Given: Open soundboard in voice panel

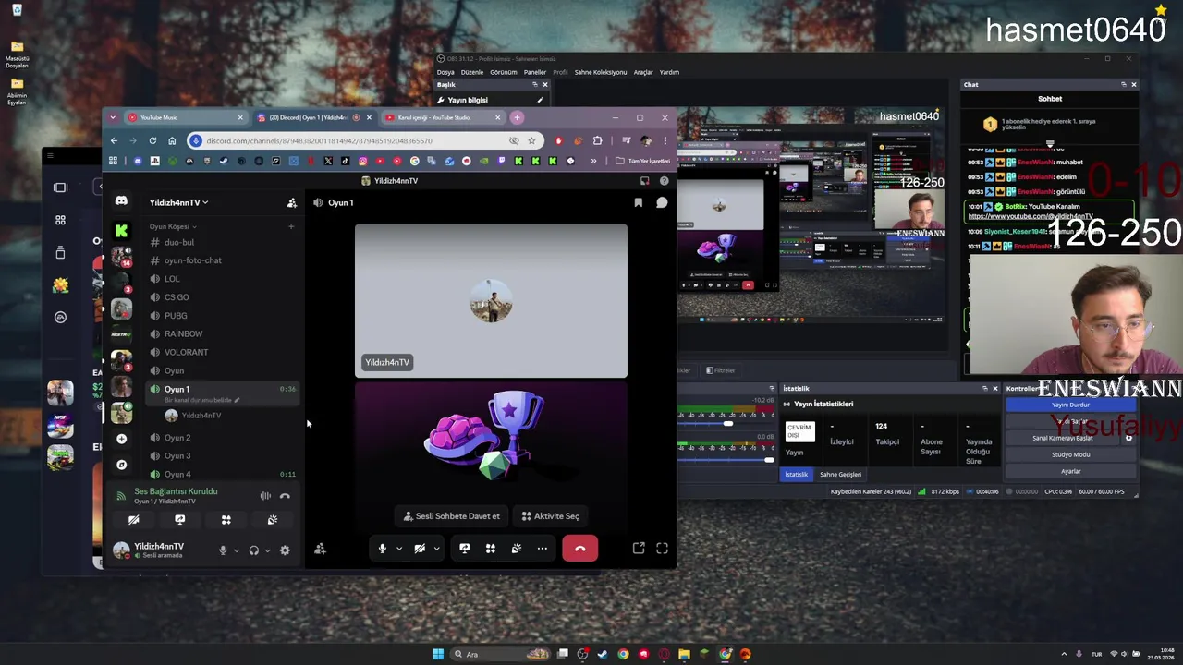Looking at the screenshot, I should pos(272,520).
